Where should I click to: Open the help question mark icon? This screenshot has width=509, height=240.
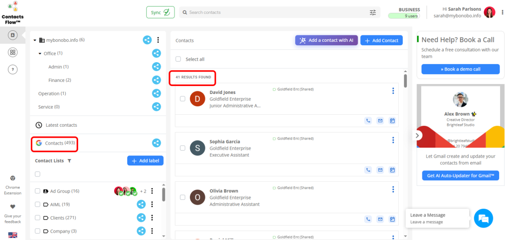point(13,70)
